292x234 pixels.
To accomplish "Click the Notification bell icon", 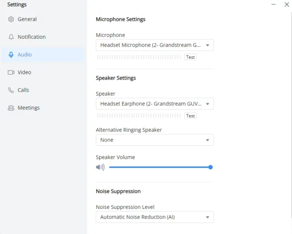I will click(x=11, y=37).
